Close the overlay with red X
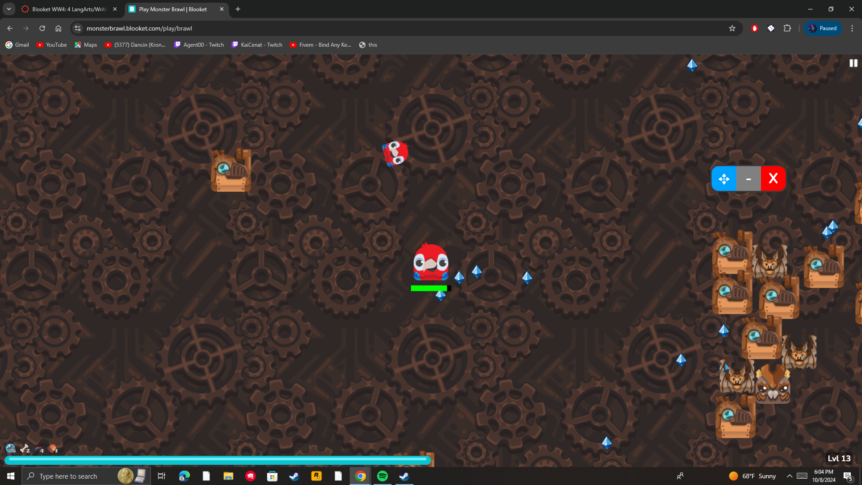Screen dimensions: 862x485 coord(773,179)
